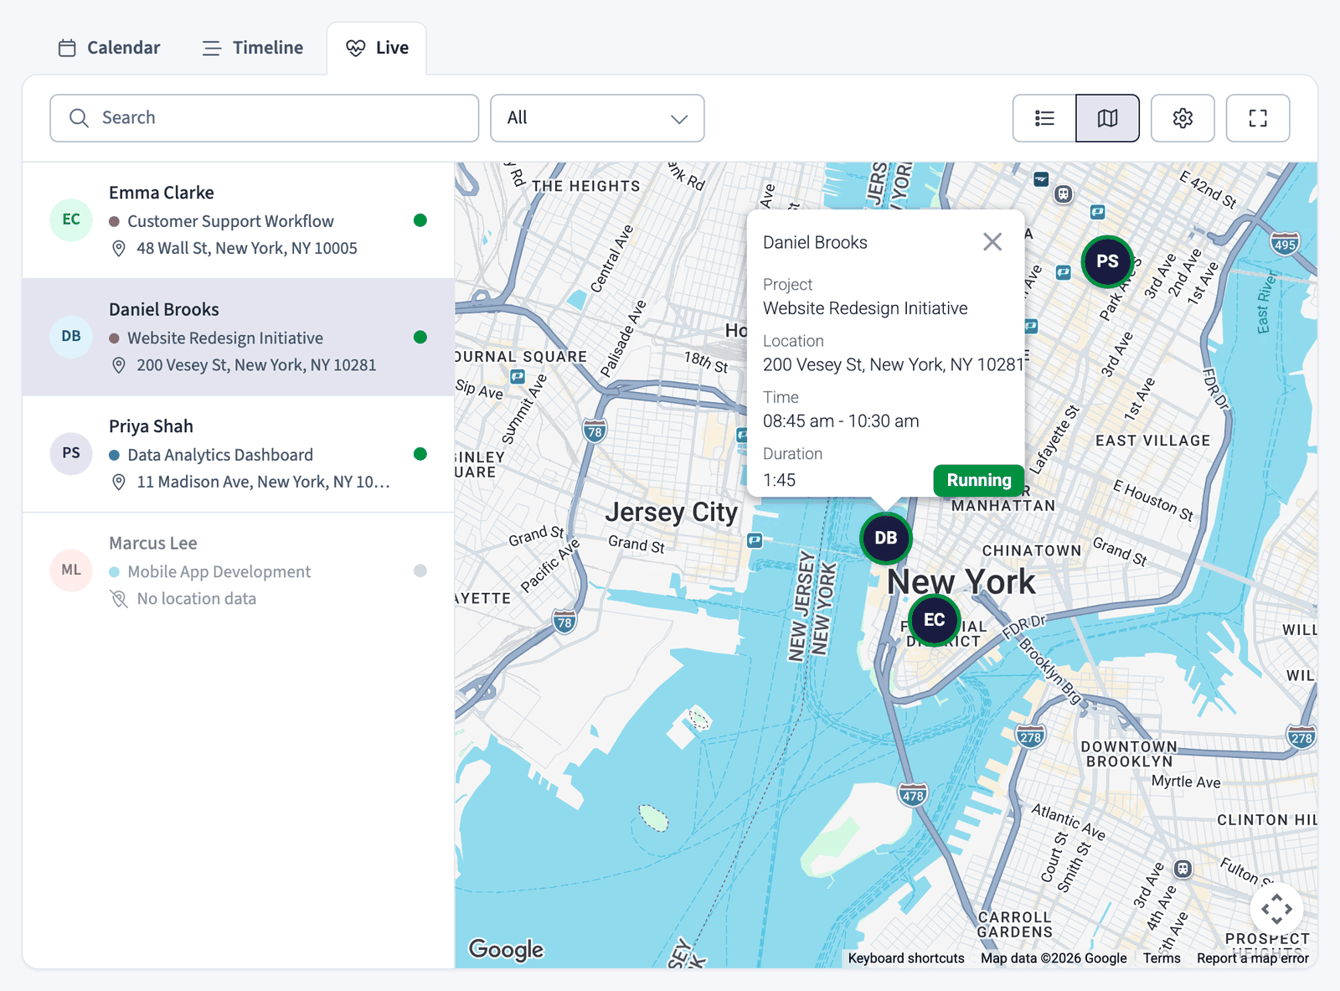This screenshot has height=991, width=1340.
Task: Click Daniel Brooks title in map popup
Action: pyautogui.click(x=815, y=243)
